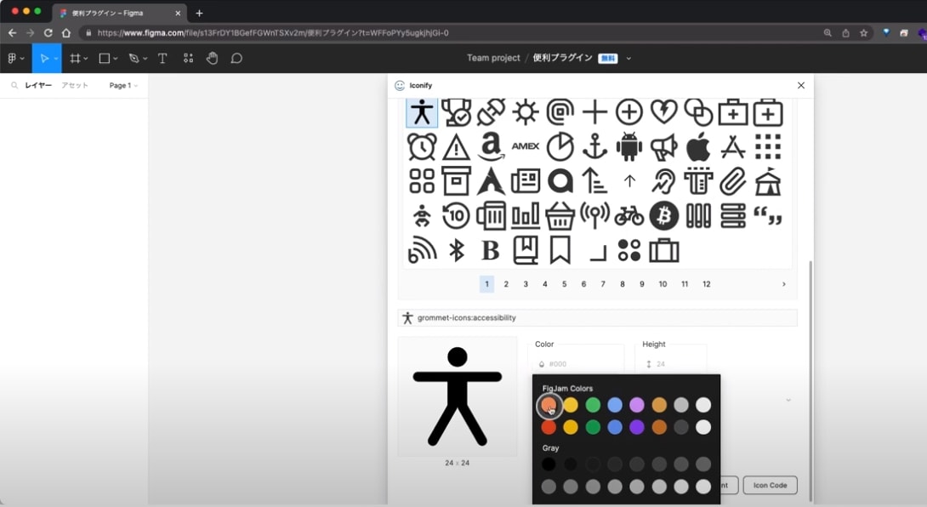Image resolution: width=927 pixels, height=507 pixels.
Task: Select the baby icon
Action: click(x=422, y=216)
